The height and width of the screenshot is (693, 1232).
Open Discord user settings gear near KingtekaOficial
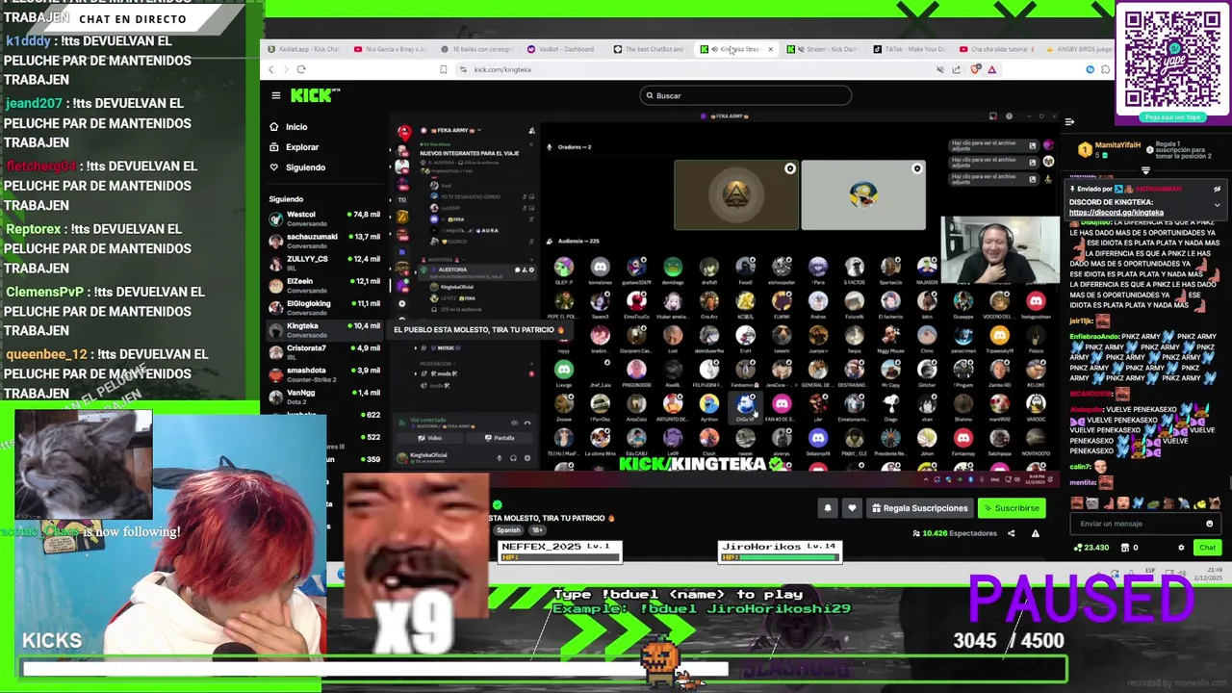pyautogui.click(x=527, y=458)
